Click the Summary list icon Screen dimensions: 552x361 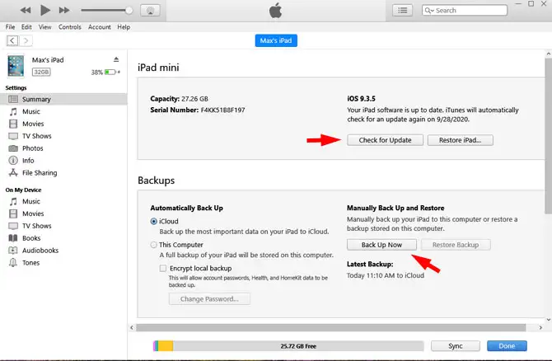13,99
